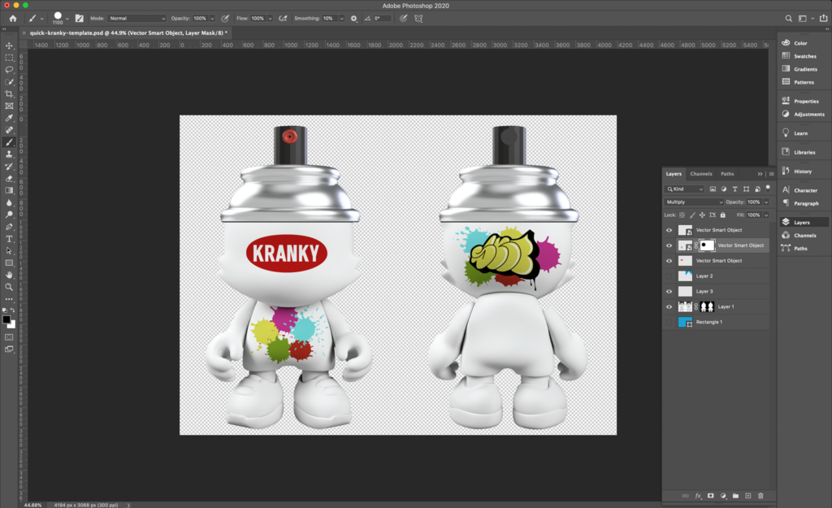Click the Home icon in options bar

pyautogui.click(x=13, y=18)
